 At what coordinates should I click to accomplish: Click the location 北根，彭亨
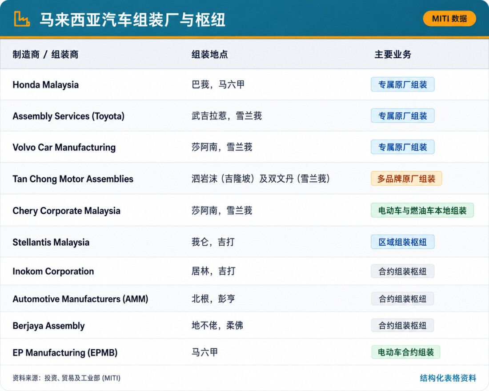tap(213, 299)
